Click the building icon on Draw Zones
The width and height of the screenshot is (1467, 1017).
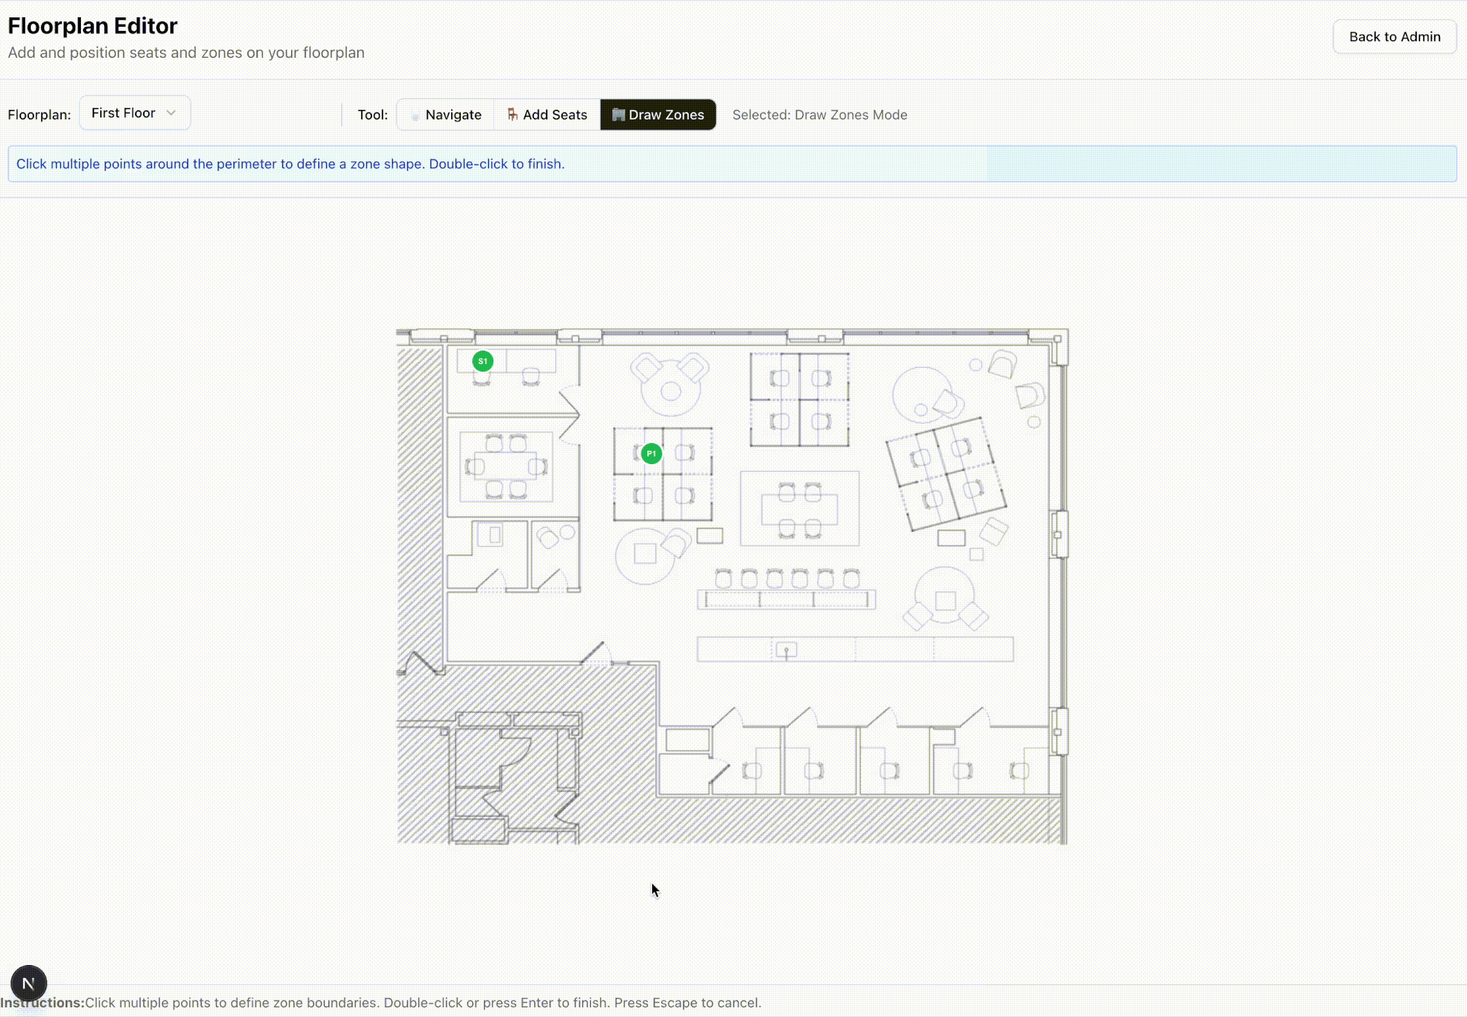pyautogui.click(x=618, y=114)
